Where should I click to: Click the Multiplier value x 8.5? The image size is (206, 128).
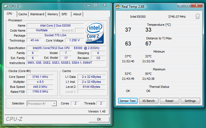40,82
